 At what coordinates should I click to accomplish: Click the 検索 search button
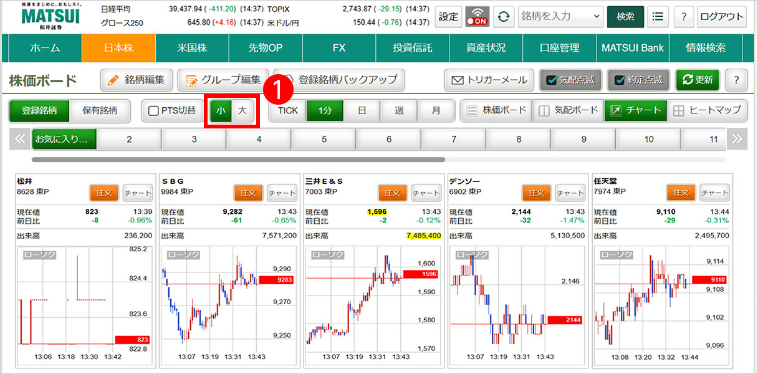click(625, 17)
